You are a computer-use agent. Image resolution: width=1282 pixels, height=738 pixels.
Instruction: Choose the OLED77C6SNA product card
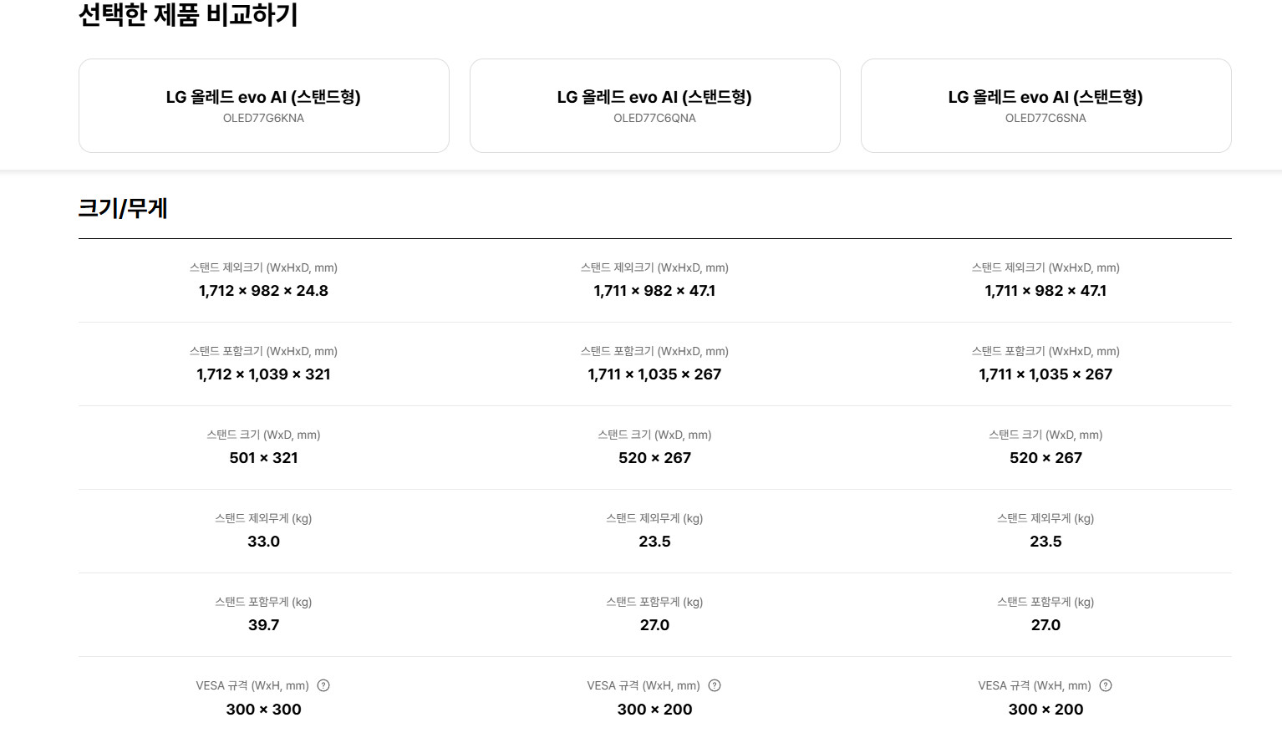click(x=1045, y=105)
